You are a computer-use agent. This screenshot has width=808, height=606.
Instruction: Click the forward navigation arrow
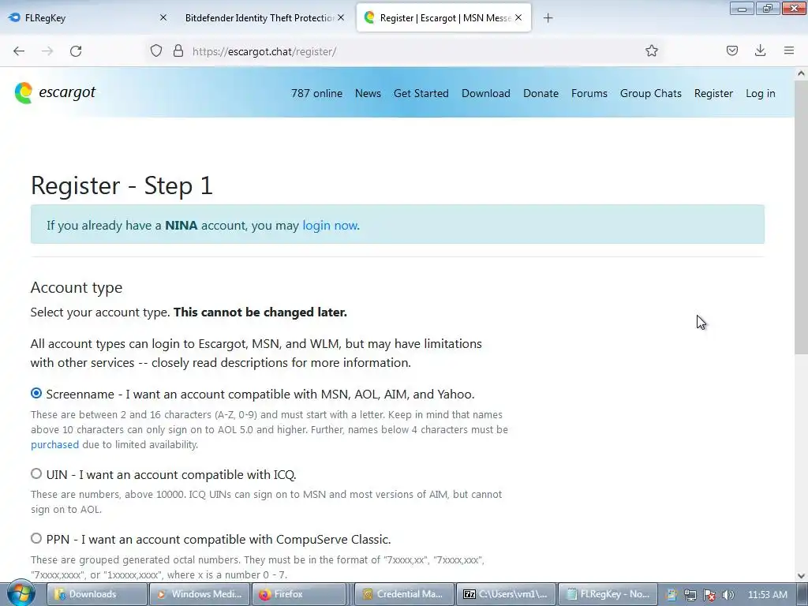47,51
